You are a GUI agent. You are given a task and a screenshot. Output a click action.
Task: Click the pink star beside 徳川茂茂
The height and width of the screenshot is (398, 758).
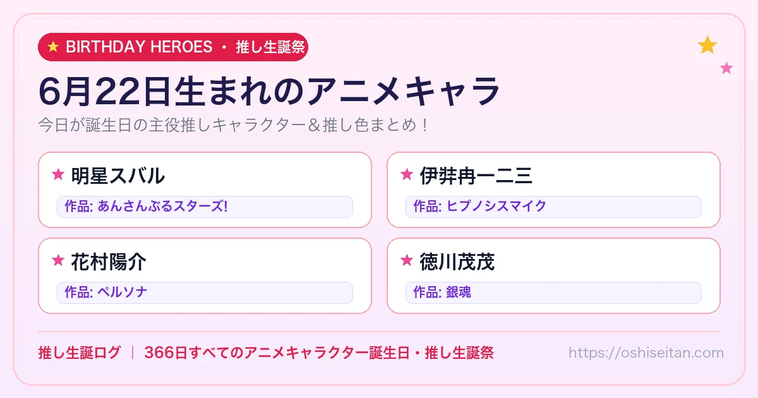click(x=407, y=260)
